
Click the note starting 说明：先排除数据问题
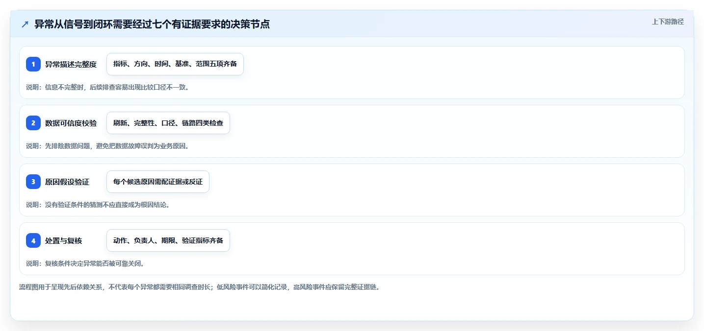[x=107, y=146]
